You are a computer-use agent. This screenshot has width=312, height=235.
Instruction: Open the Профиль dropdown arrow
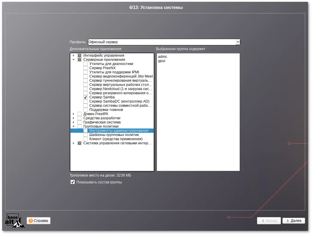pos(238,42)
